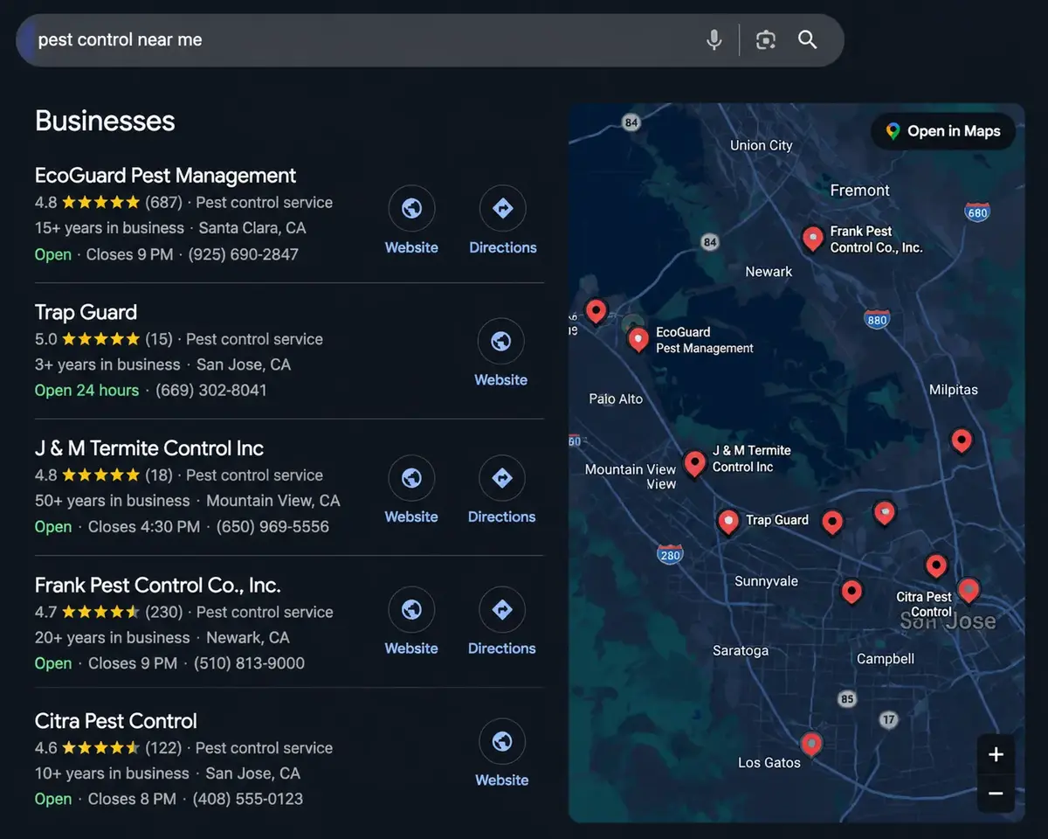Open Trap Guard listing title

click(x=86, y=312)
